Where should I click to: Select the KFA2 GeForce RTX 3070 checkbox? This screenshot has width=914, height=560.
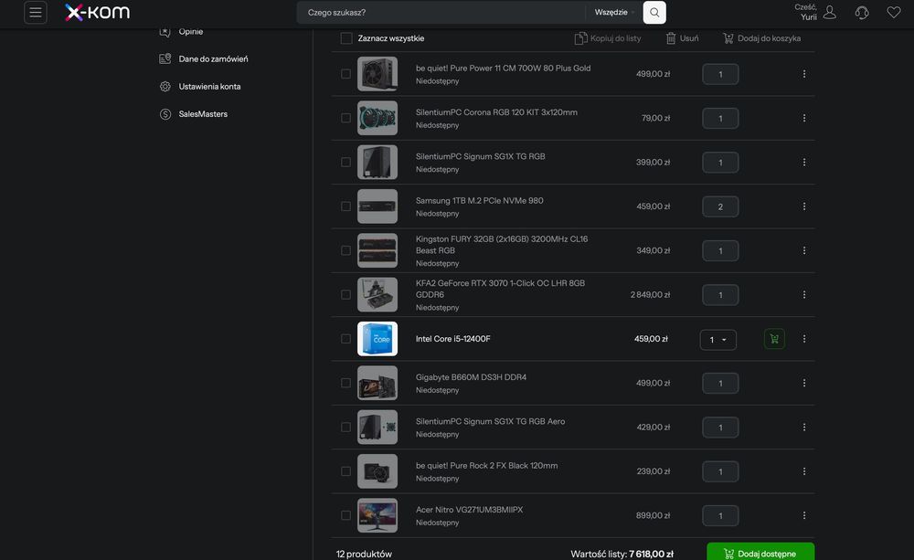[345, 295]
